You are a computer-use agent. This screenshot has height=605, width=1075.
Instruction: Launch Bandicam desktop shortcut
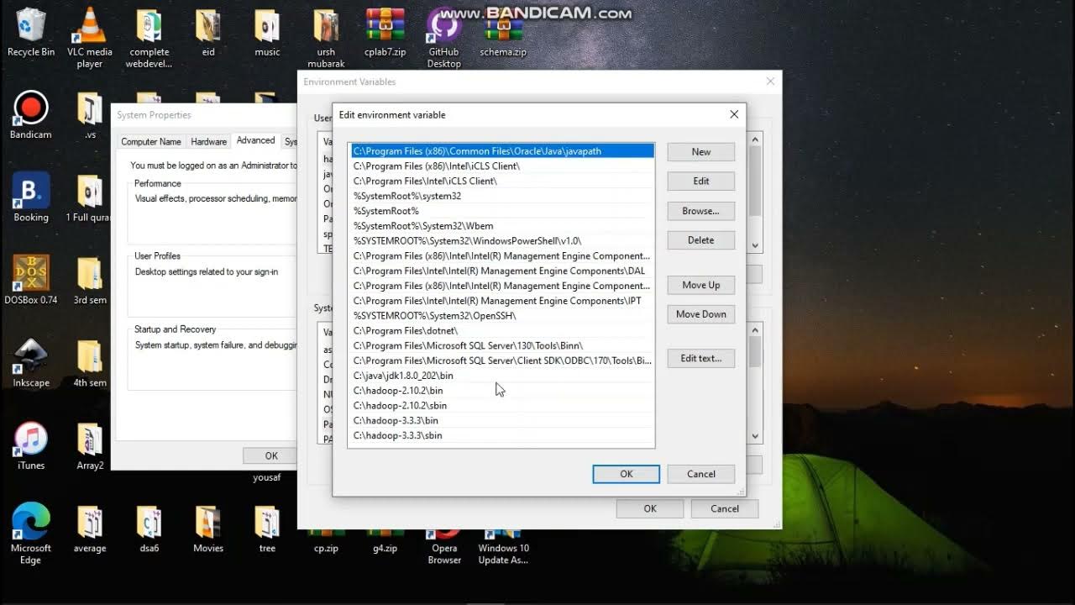(31, 115)
